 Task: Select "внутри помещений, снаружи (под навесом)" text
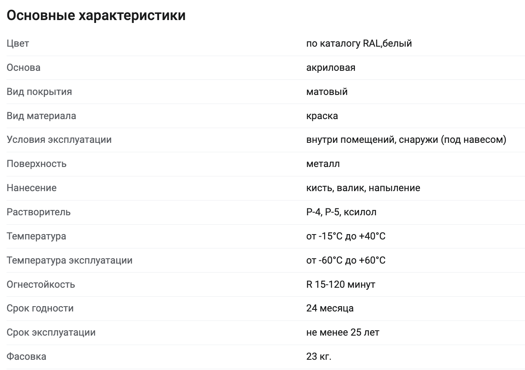[406, 140]
